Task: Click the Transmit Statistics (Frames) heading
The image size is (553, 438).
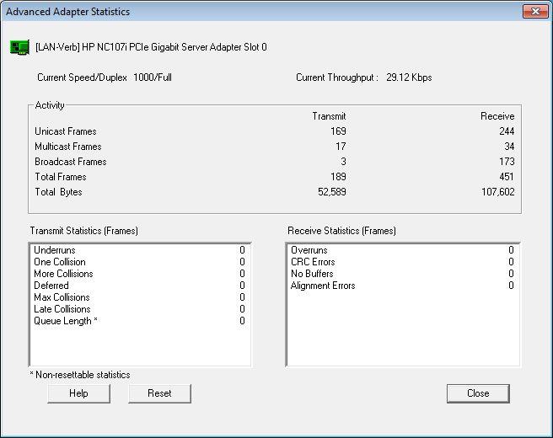Action: (84, 231)
